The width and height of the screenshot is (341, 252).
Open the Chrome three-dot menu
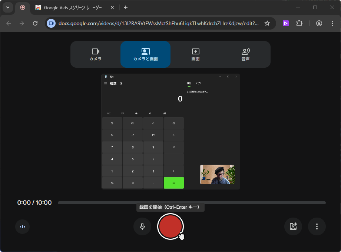point(332,23)
